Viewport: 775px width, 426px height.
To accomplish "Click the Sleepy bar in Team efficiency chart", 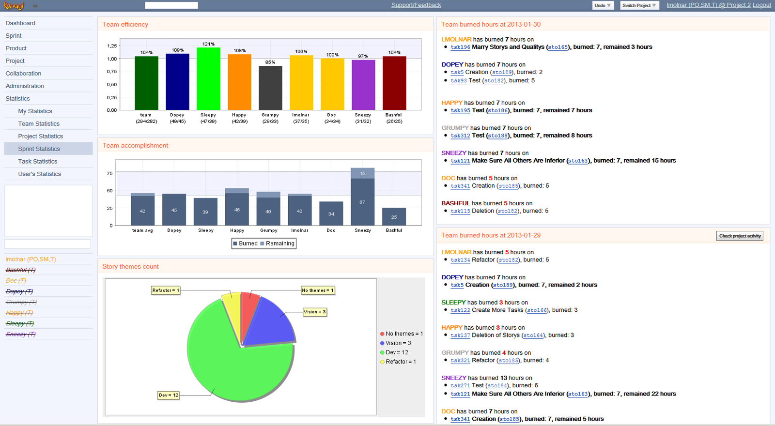I will (208, 78).
